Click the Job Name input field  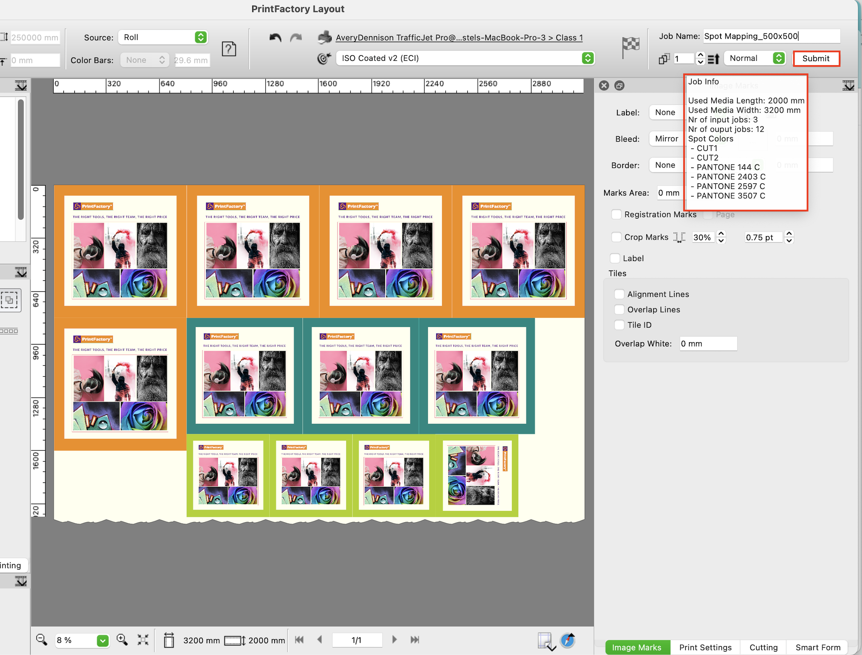click(x=772, y=36)
